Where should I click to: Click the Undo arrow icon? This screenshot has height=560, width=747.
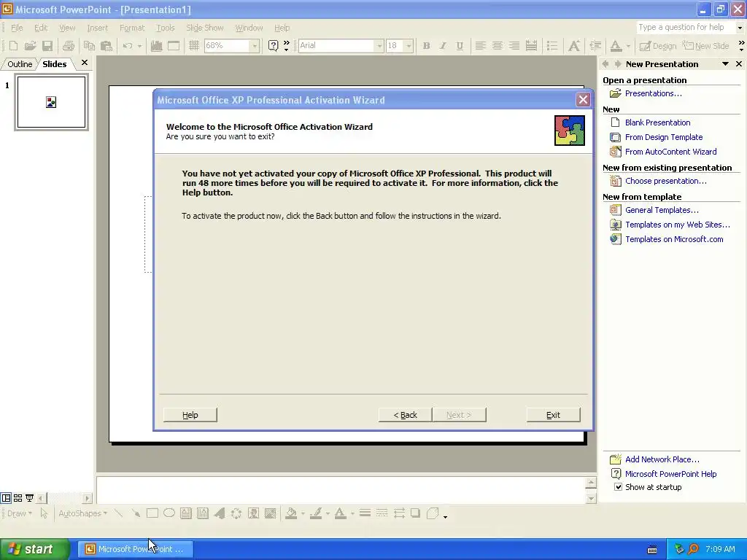[128, 46]
